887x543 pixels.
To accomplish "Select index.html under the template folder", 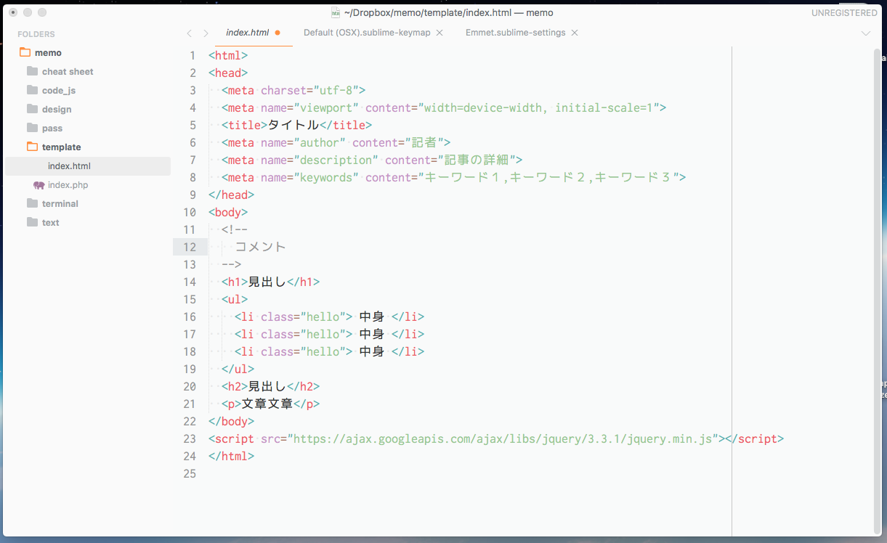I will 70,166.
